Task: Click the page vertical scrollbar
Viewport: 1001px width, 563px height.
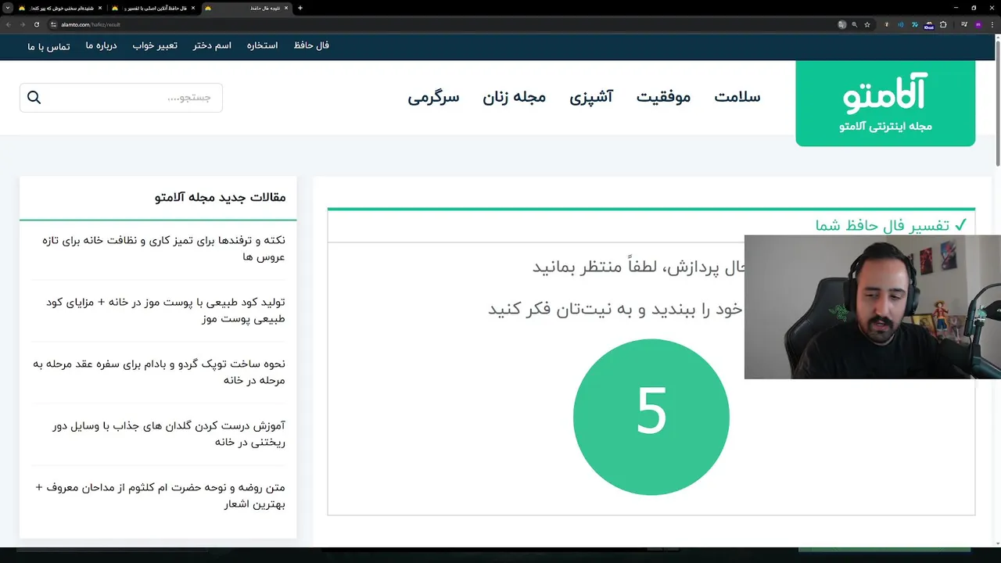Action: (997, 102)
